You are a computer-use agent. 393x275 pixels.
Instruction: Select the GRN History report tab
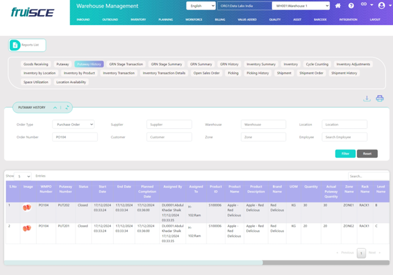[229, 64]
